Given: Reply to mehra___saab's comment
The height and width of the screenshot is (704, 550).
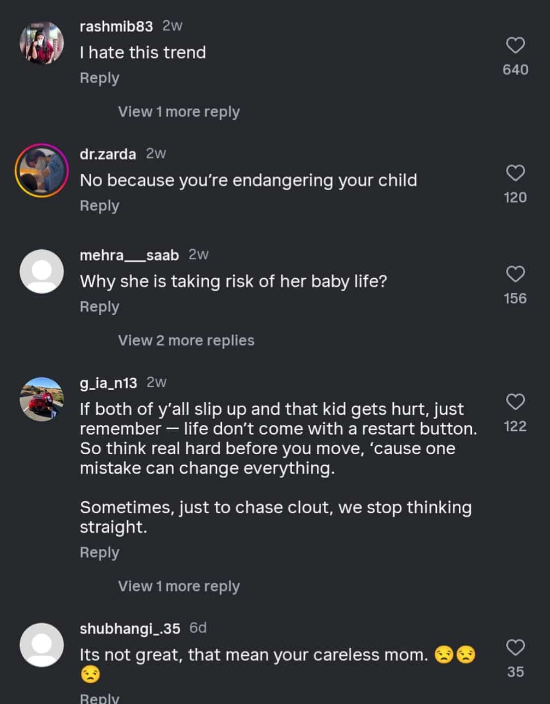Looking at the screenshot, I should coord(99,307).
